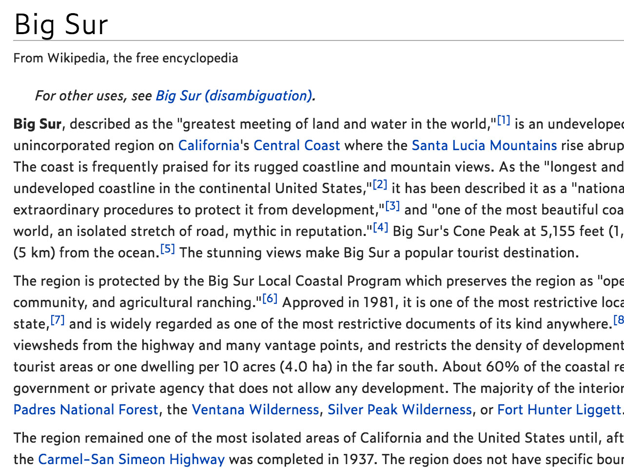The image size is (624, 468).
Task: Open the Ventana Wilderness link
Action: click(x=255, y=409)
